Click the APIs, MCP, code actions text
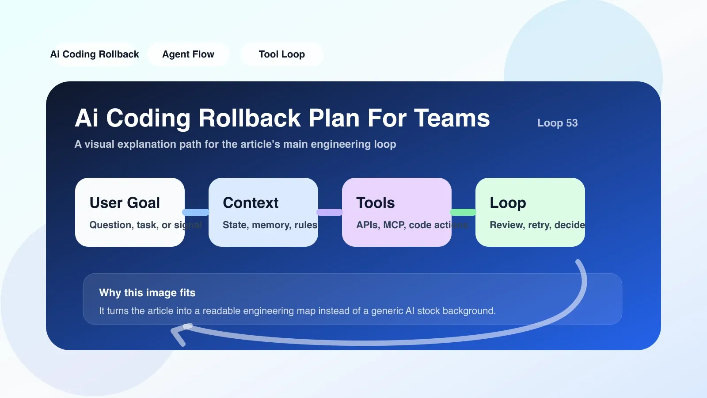This screenshot has width=707, height=398. pyautogui.click(x=412, y=225)
